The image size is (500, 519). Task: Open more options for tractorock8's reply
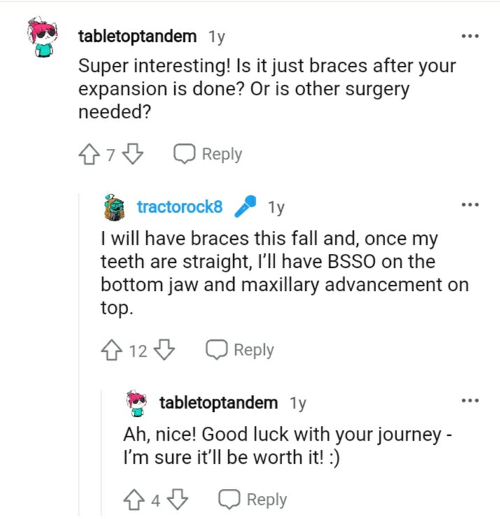tap(471, 204)
